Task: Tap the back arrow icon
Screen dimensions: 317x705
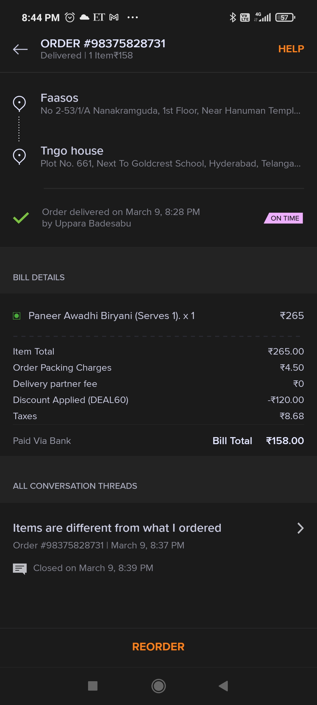Action: pos(20,49)
